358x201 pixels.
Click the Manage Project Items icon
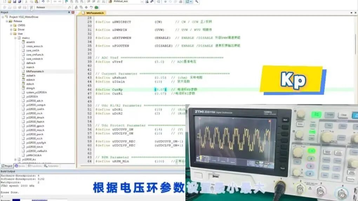pyautogui.click(x=76, y=7)
